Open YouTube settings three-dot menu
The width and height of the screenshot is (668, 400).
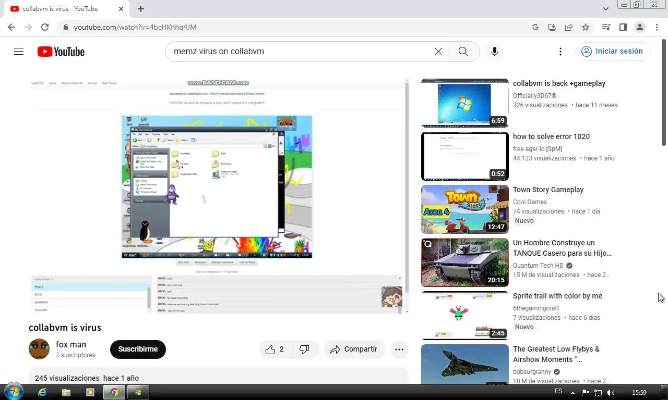pyautogui.click(x=560, y=52)
